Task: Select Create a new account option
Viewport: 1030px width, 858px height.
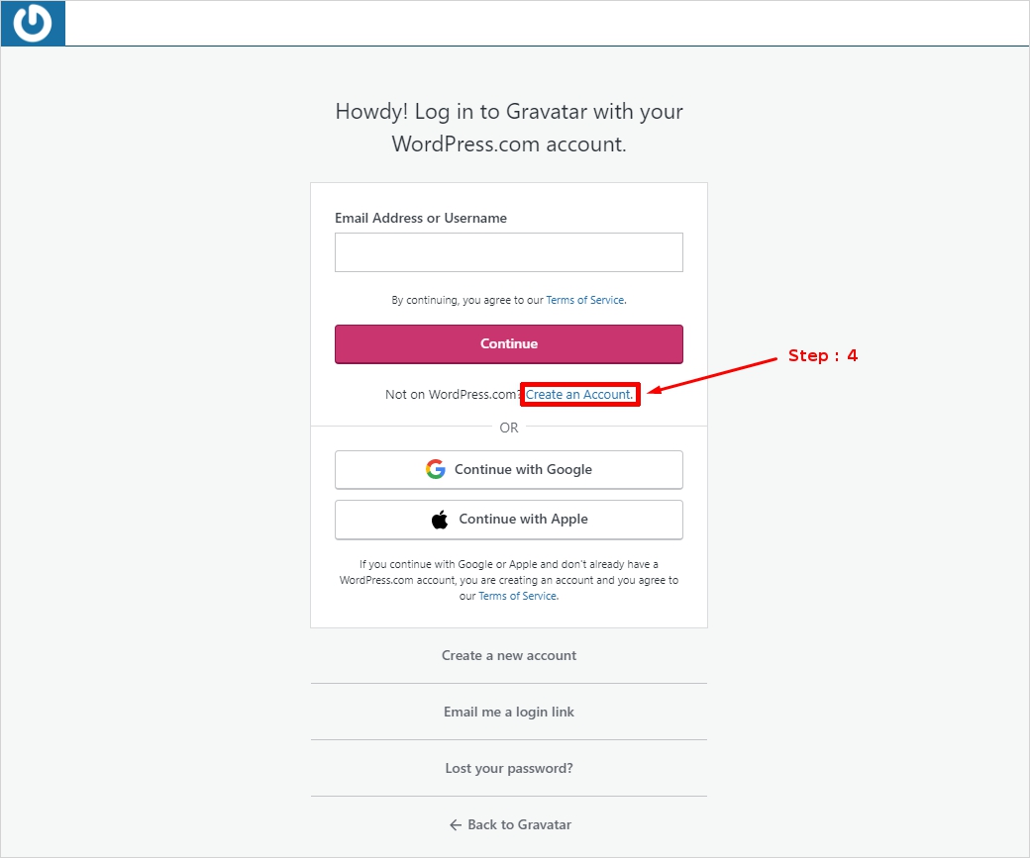Action: (509, 655)
